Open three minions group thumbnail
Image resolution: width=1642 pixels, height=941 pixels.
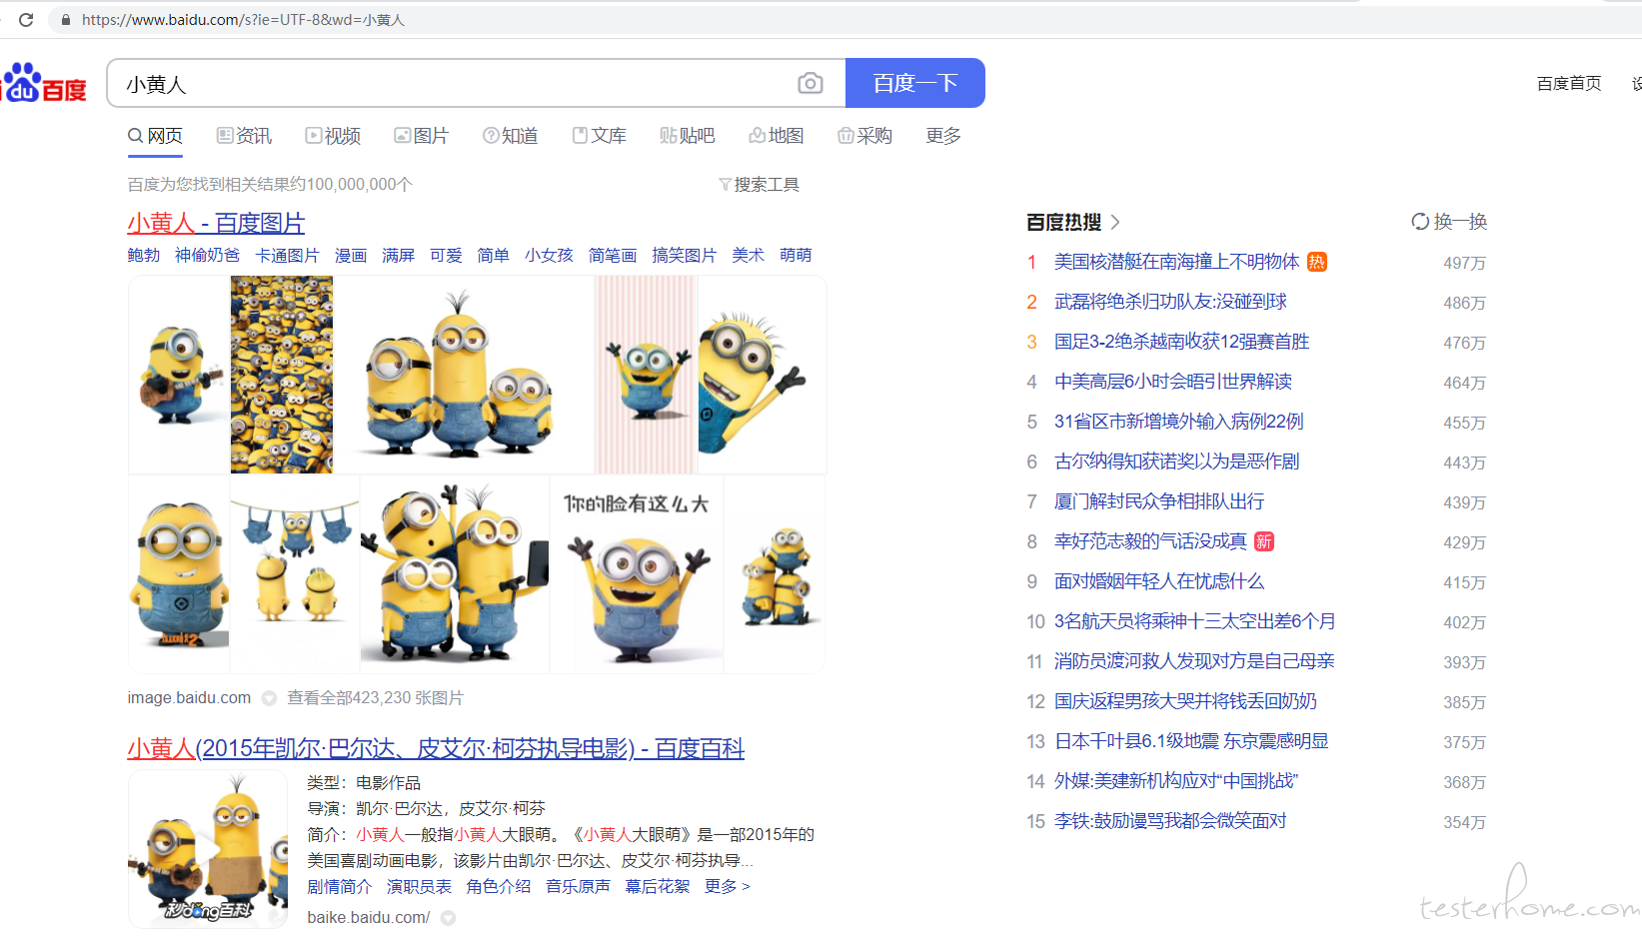coord(464,375)
